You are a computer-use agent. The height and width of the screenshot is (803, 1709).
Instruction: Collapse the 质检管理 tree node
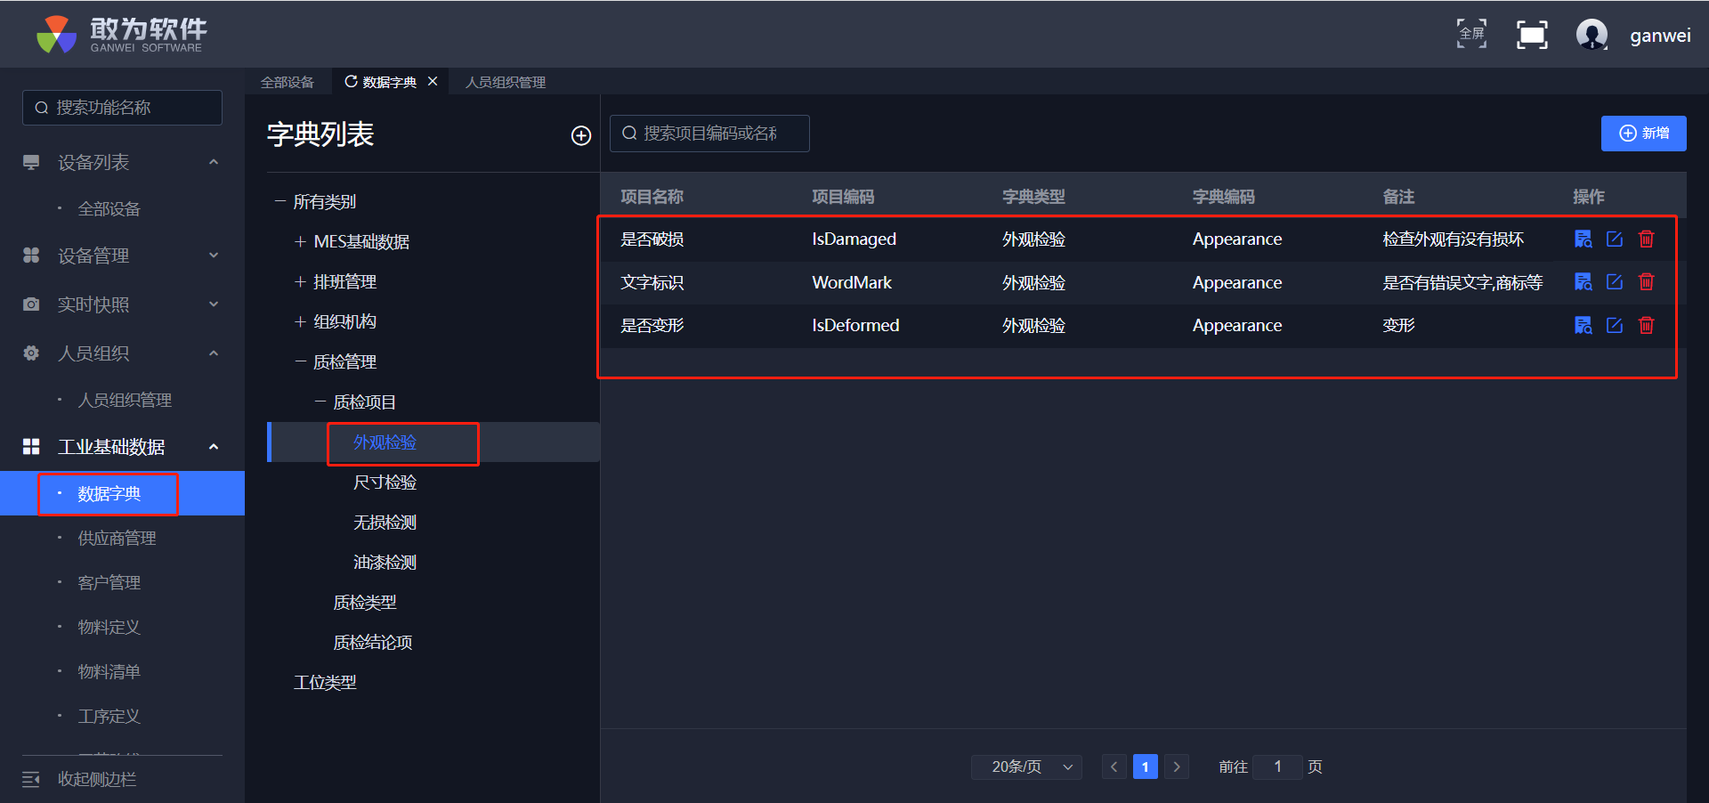click(300, 362)
